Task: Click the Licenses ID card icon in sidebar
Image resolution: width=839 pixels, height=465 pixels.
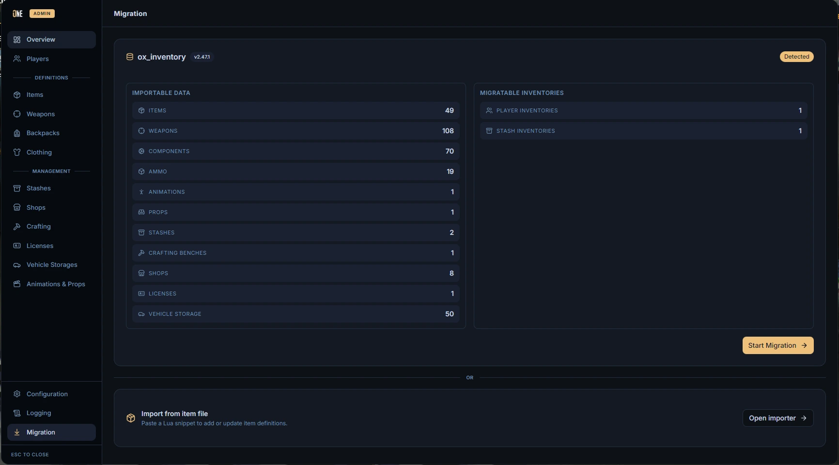Action: 17,246
